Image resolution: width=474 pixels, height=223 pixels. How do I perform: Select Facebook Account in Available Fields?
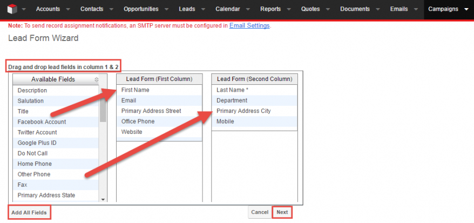point(42,122)
